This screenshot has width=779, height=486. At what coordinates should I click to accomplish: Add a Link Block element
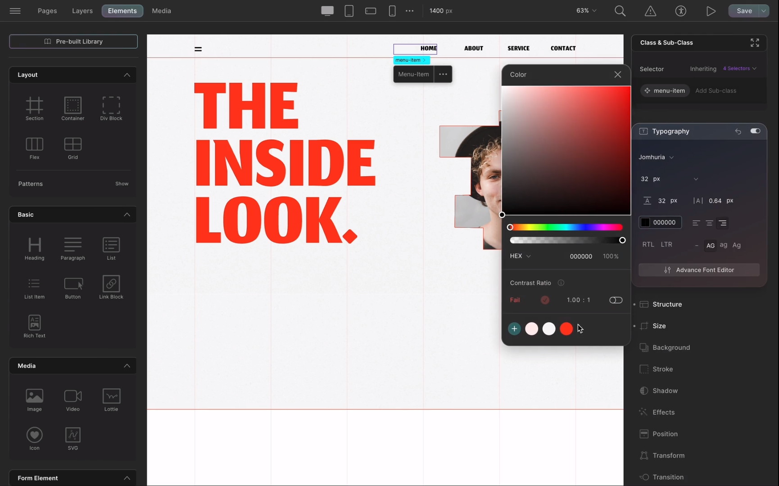(111, 288)
